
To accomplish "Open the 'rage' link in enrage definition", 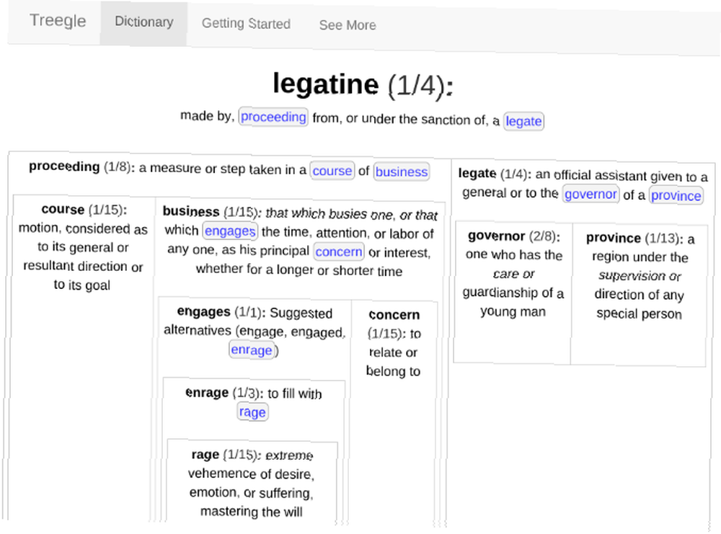I will 252,411.
